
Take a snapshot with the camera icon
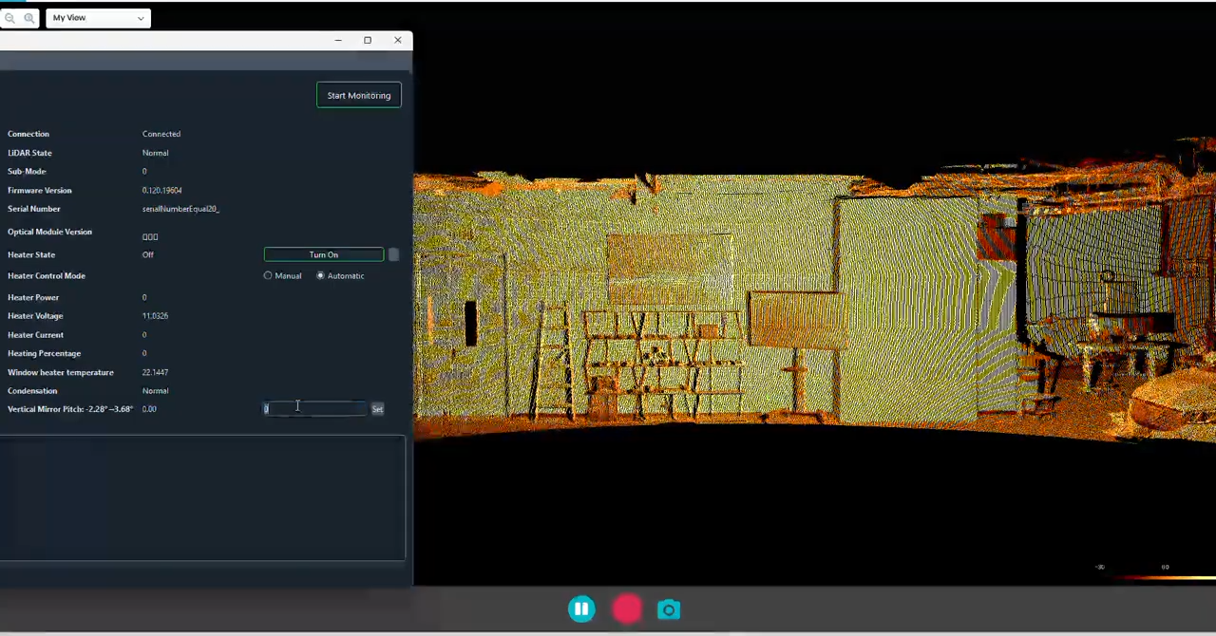(x=669, y=609)
